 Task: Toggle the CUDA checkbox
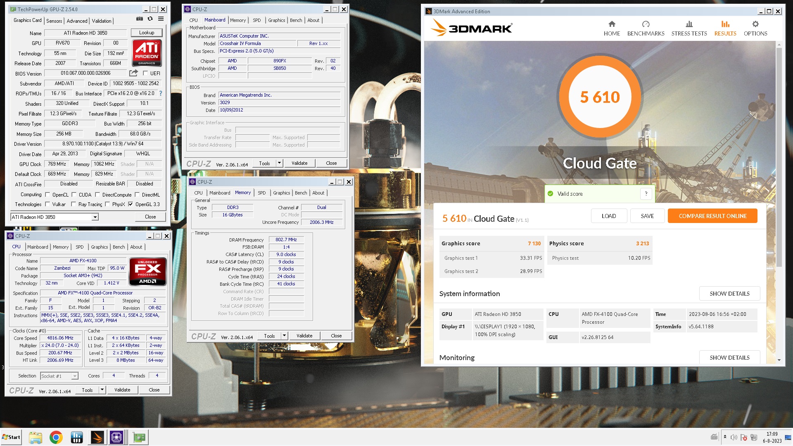(x=74, y=195)
